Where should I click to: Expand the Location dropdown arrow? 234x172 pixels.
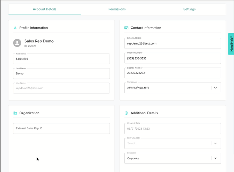point(215,158)
